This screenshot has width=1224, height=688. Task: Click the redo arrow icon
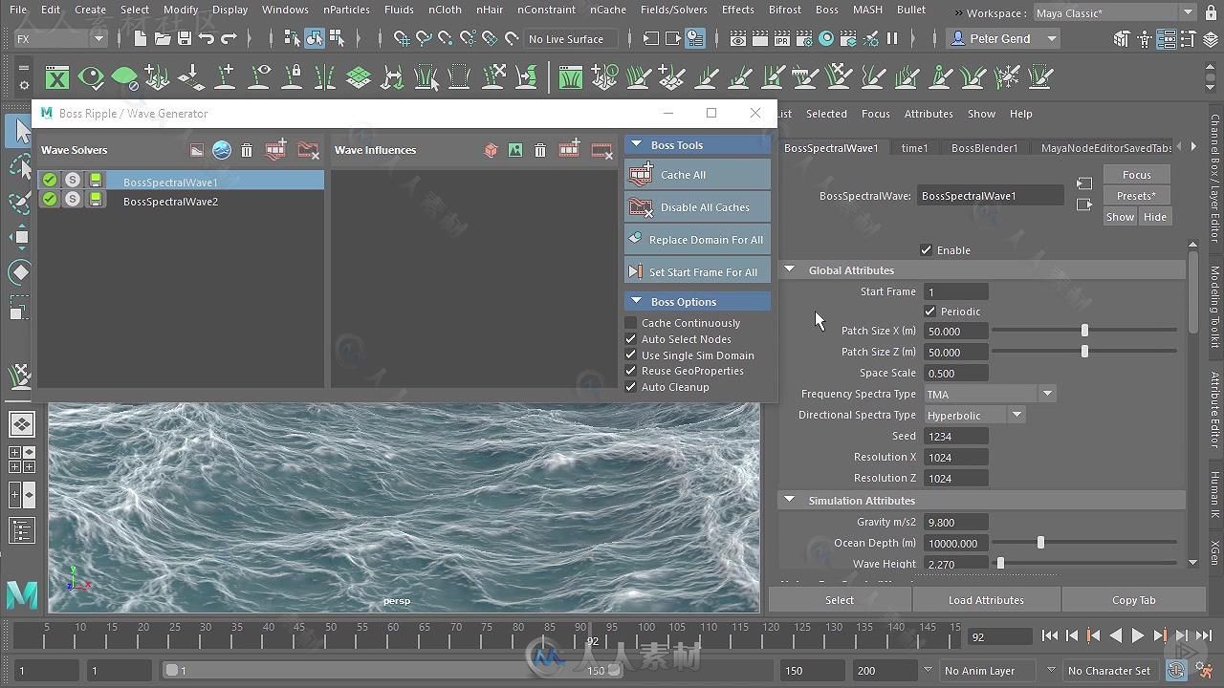point(229,39)
